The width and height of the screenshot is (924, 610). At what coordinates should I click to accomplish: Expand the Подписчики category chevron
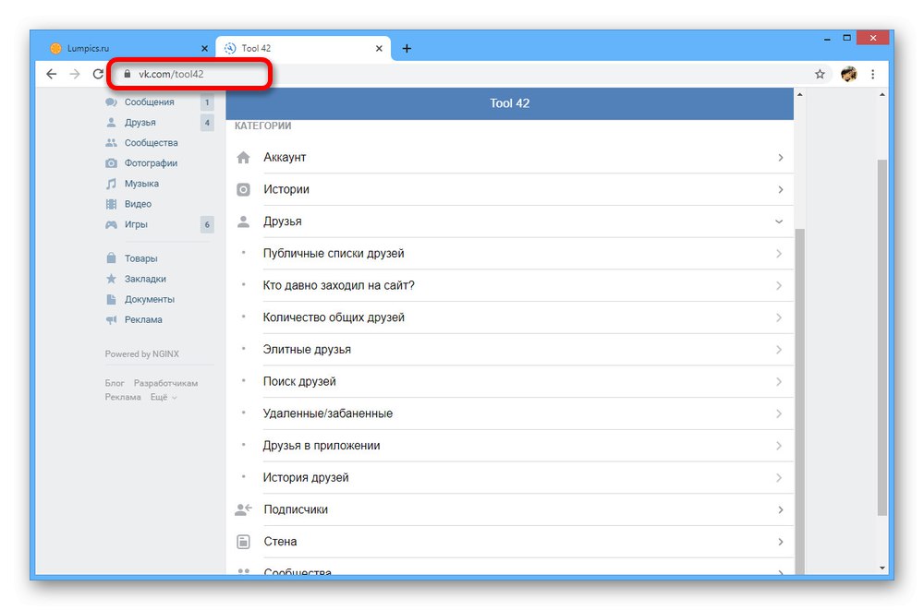point(780,510)
